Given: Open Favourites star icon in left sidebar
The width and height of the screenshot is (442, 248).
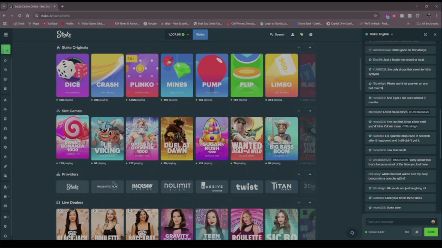Looking at the screenshot, I should point(5,60).
